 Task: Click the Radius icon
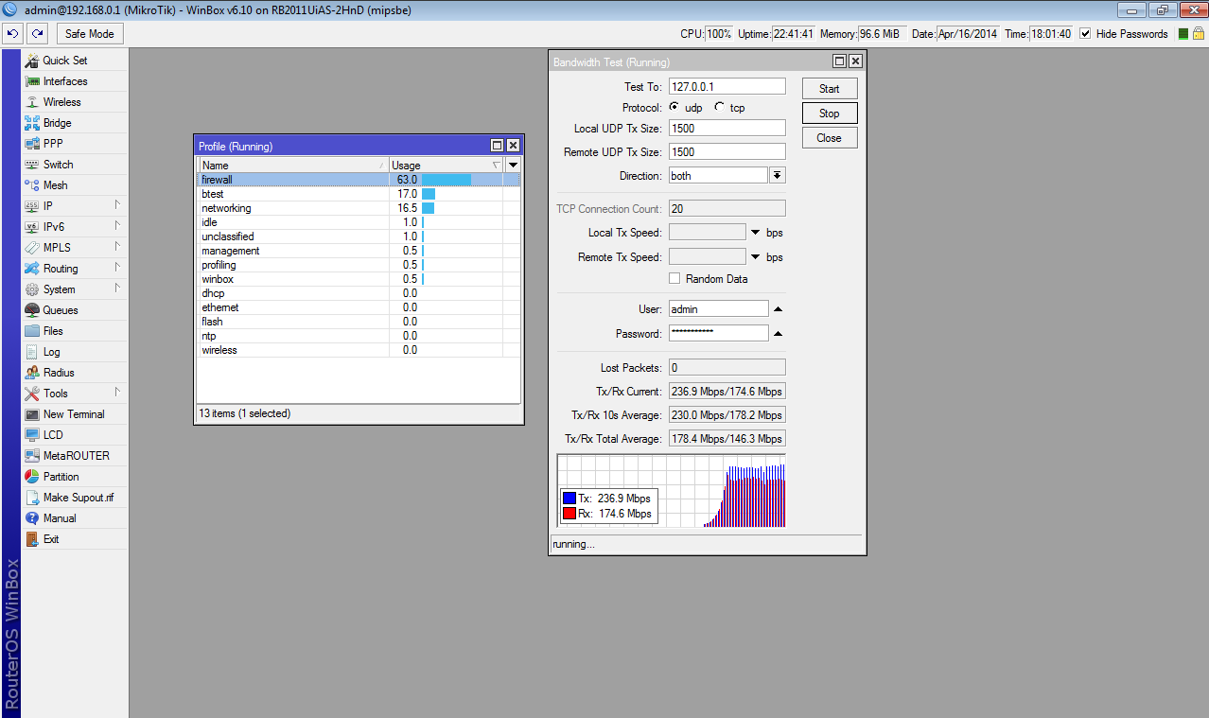point(32,373)
